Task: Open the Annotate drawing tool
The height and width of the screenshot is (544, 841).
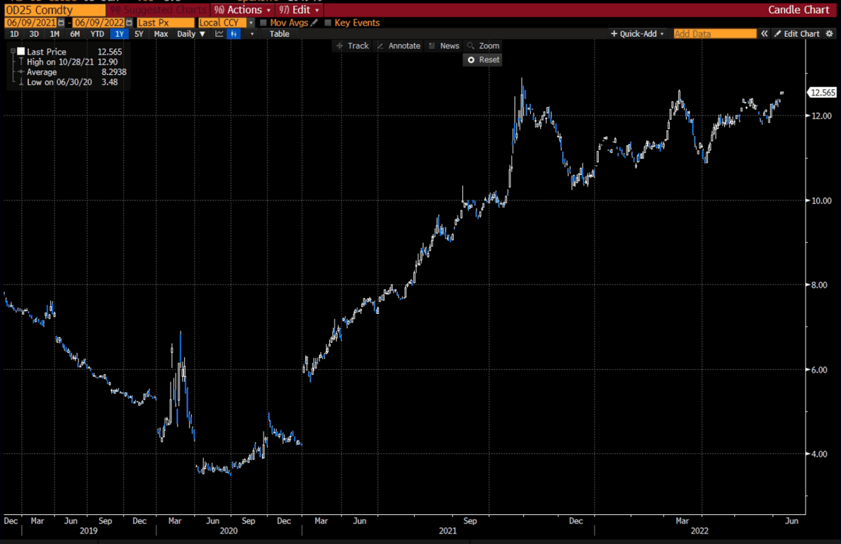Action: [399, 46]
